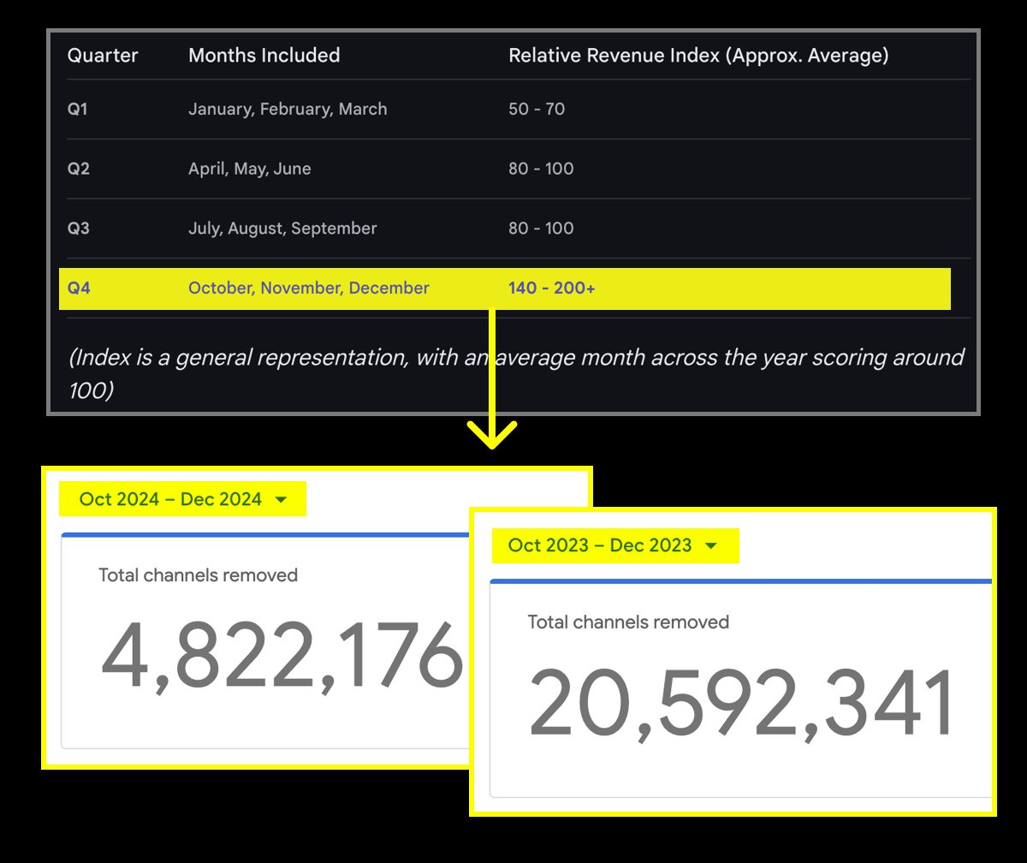Click the Months Included column header

(264, 56)
